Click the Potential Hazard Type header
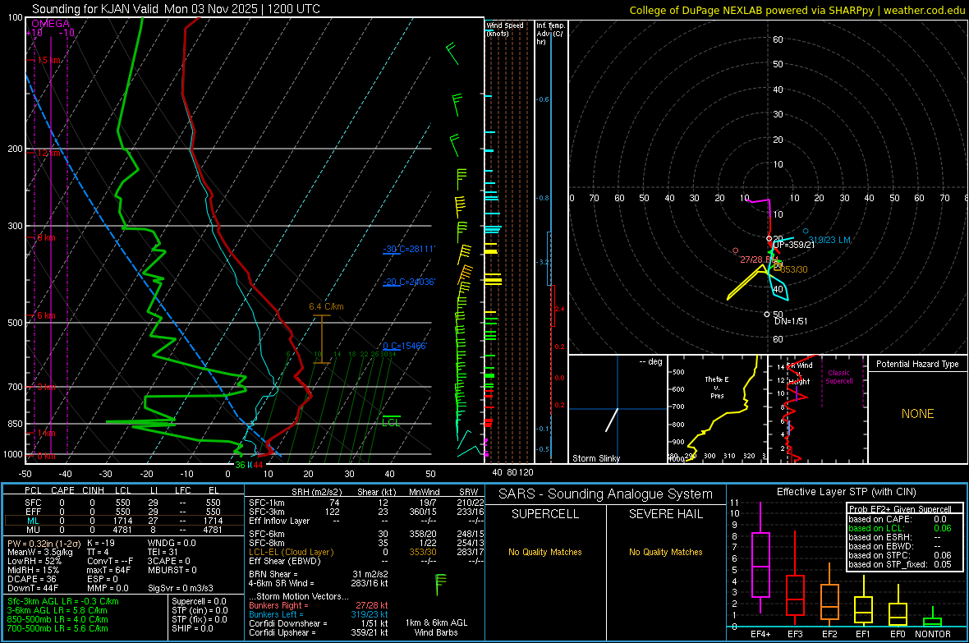The width and height of the screenshot is (969, 643). click(917, 364)
